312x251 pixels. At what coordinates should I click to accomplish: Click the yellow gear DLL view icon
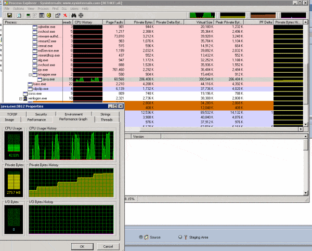point(49,15)
